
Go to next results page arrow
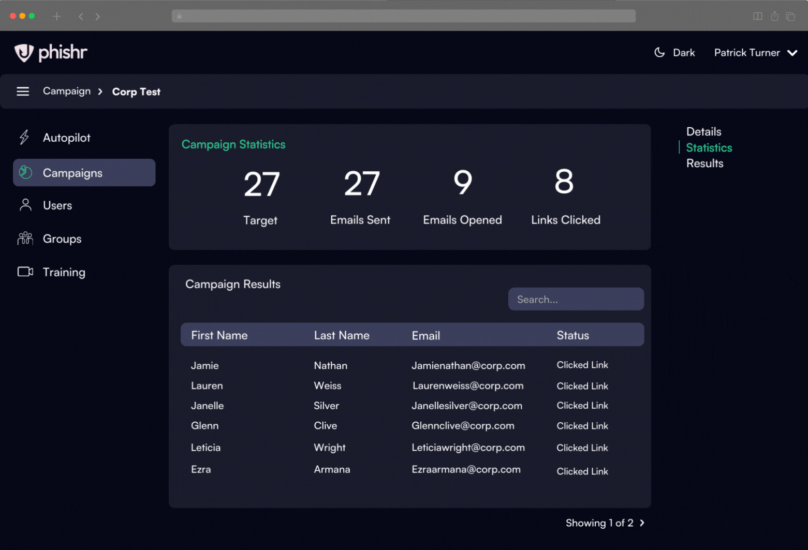(642, 523)
